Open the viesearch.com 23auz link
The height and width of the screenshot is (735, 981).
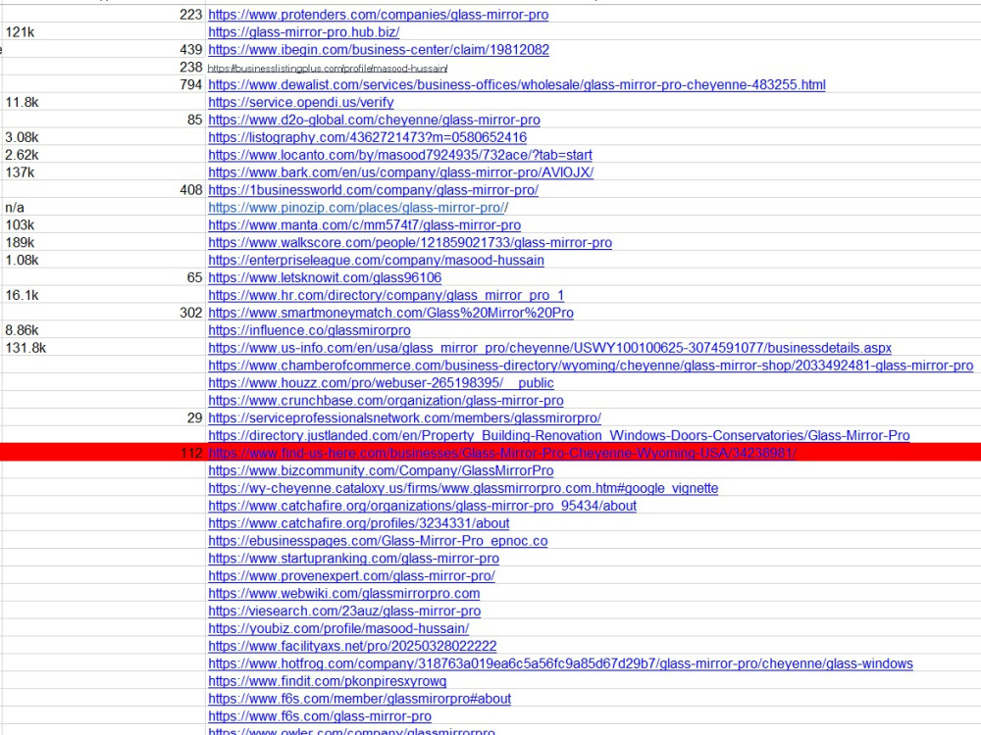point(344,610)
